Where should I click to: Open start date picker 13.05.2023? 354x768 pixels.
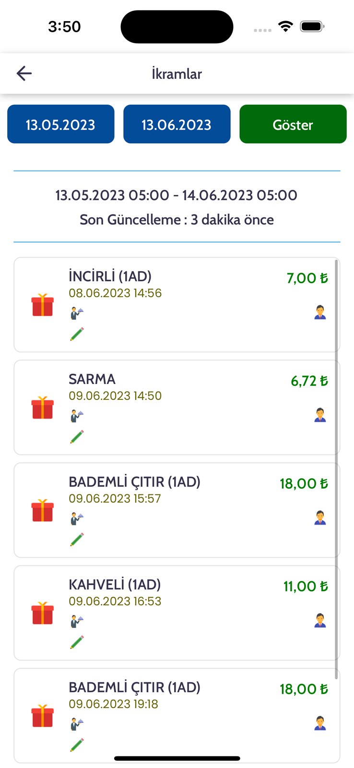tap(61, 124)
